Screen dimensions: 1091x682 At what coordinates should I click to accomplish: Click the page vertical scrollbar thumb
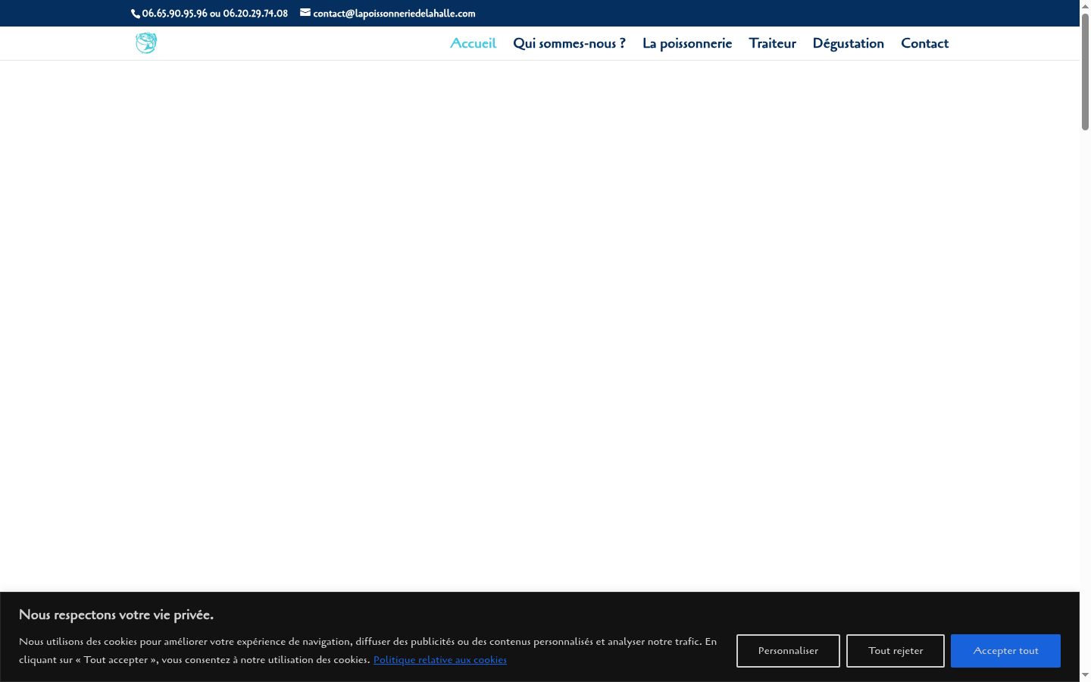click(x=1085, y=72)
